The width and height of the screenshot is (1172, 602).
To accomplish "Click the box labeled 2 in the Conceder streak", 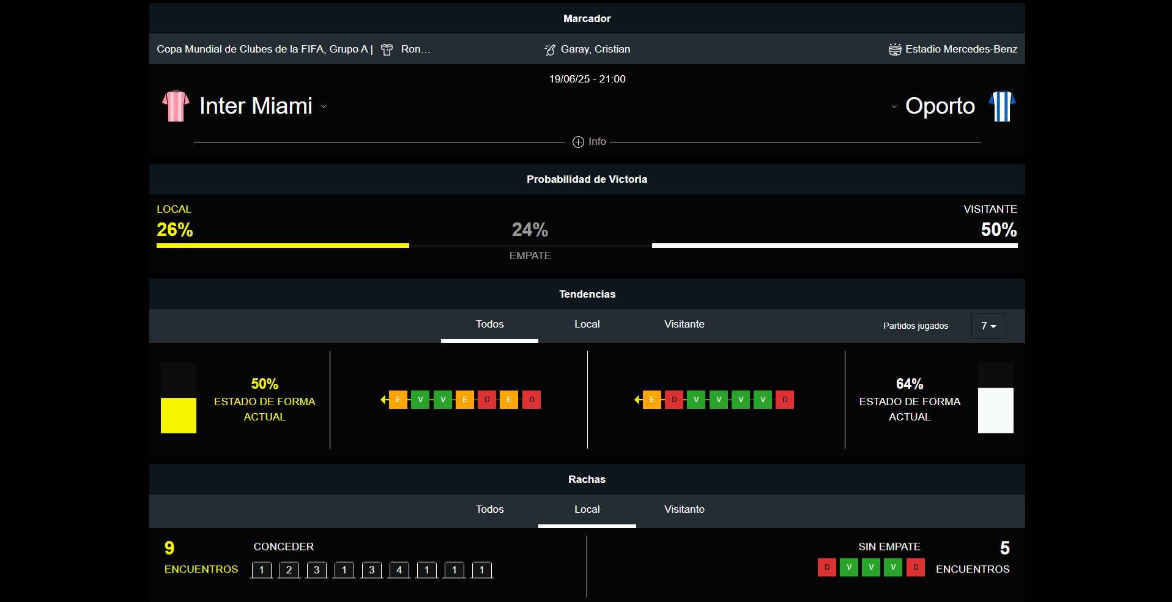I will [x=289, y=570].
